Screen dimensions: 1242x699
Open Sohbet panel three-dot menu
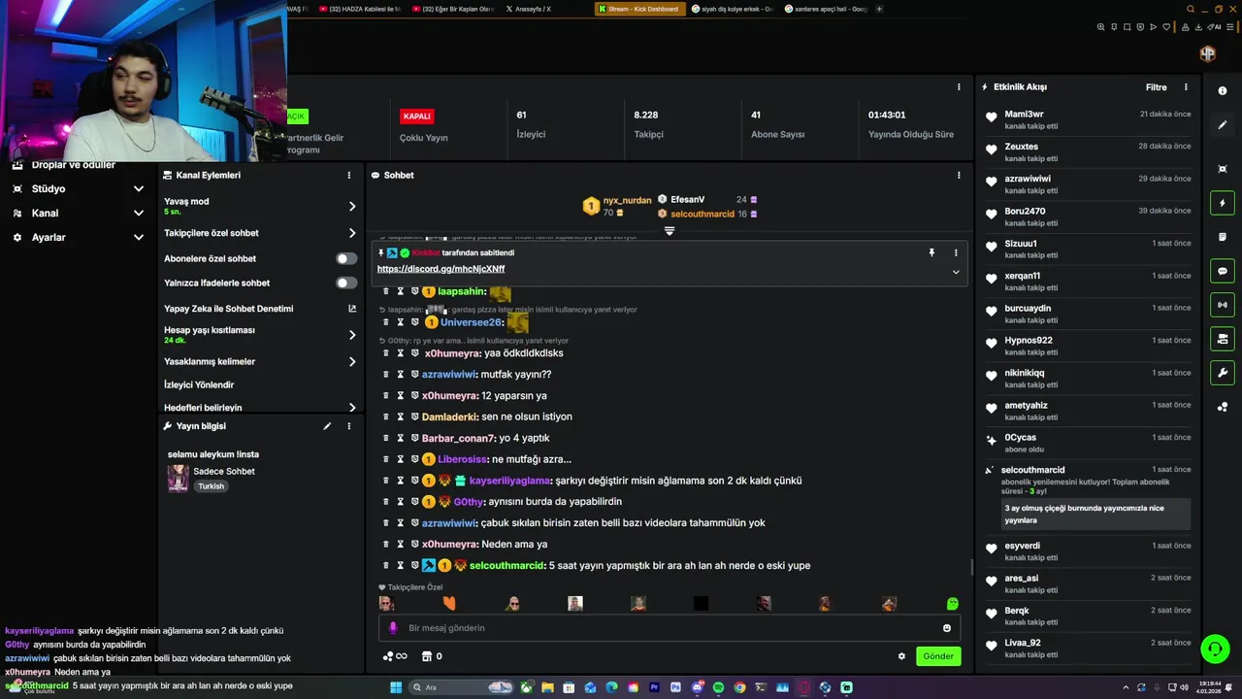[958, 176]
